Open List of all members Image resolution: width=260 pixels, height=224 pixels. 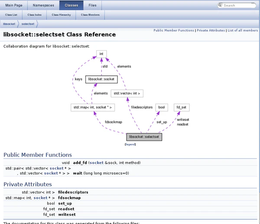coord(243,31)
